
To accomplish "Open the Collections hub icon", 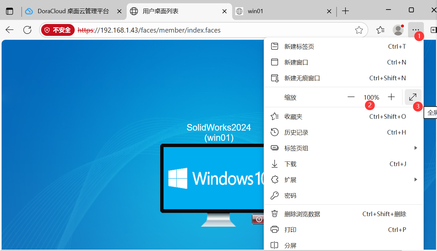I will pyautogui.click(x=380, y=30).
